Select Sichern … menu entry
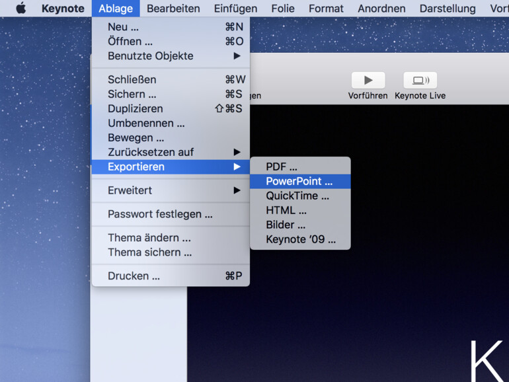 coord(171,94)
